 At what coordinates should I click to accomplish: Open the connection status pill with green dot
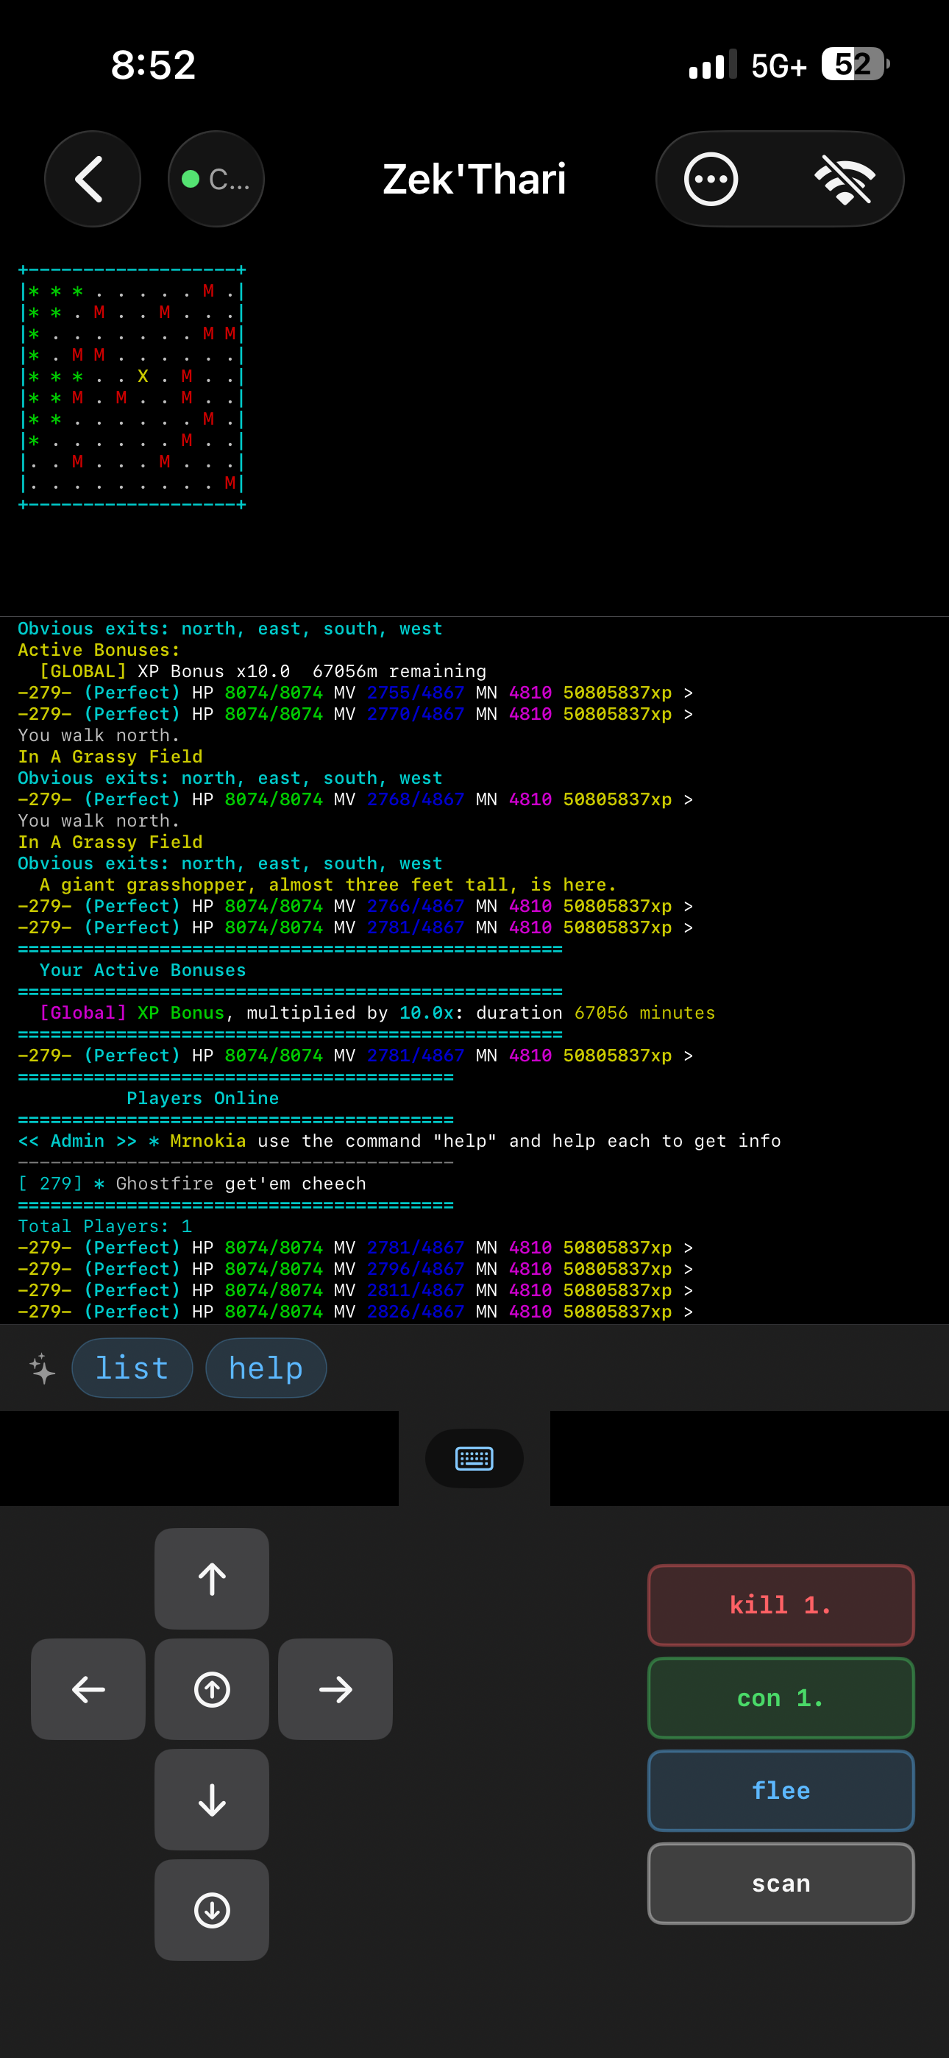point(216,179)
